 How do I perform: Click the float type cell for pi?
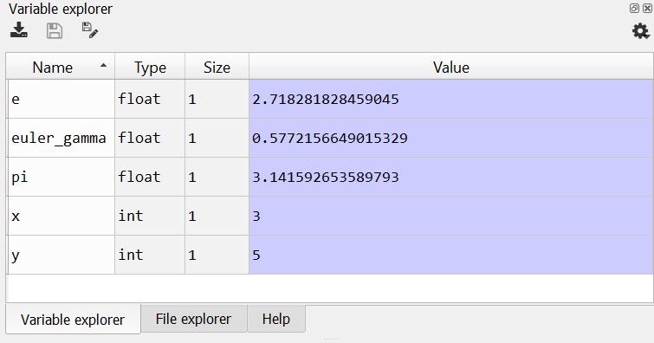150,177
